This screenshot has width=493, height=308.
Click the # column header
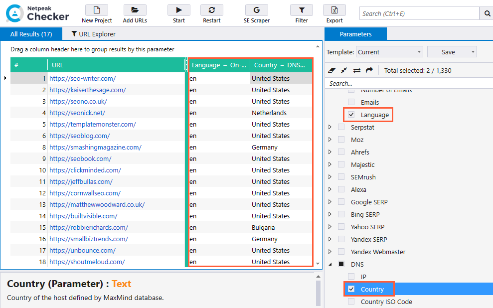pos(29,65)
